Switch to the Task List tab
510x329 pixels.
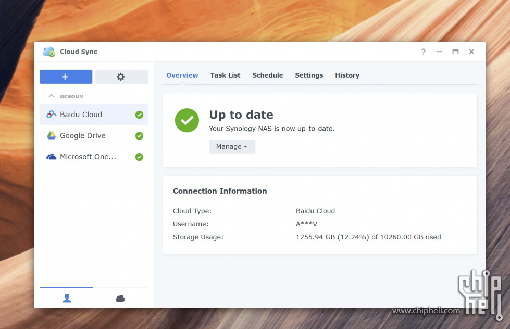click(x=226, y=75)
